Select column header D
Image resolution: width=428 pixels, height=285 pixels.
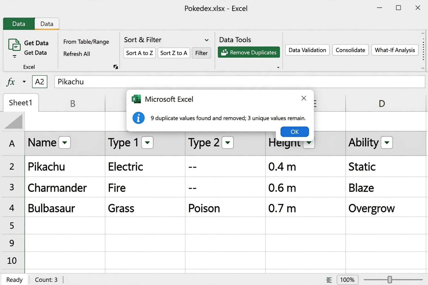coord(382,103)
